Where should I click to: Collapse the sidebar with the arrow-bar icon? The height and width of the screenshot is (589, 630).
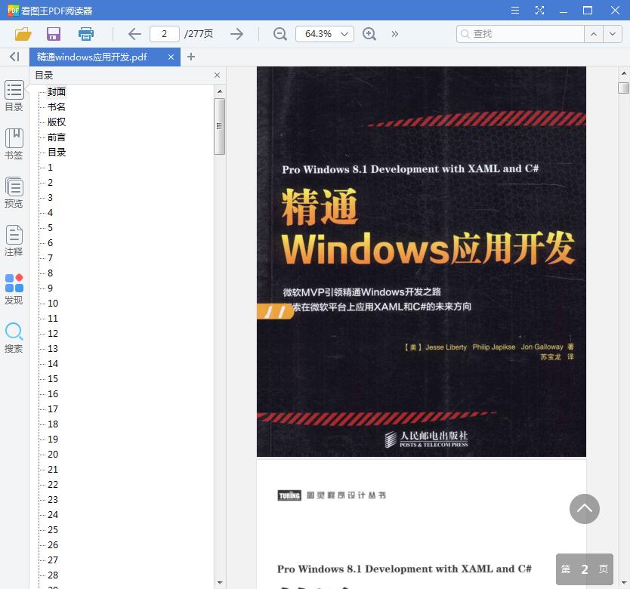coord(14,57)
